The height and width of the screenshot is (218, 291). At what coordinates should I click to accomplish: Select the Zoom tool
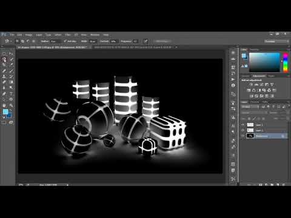[x=11, y=105]
